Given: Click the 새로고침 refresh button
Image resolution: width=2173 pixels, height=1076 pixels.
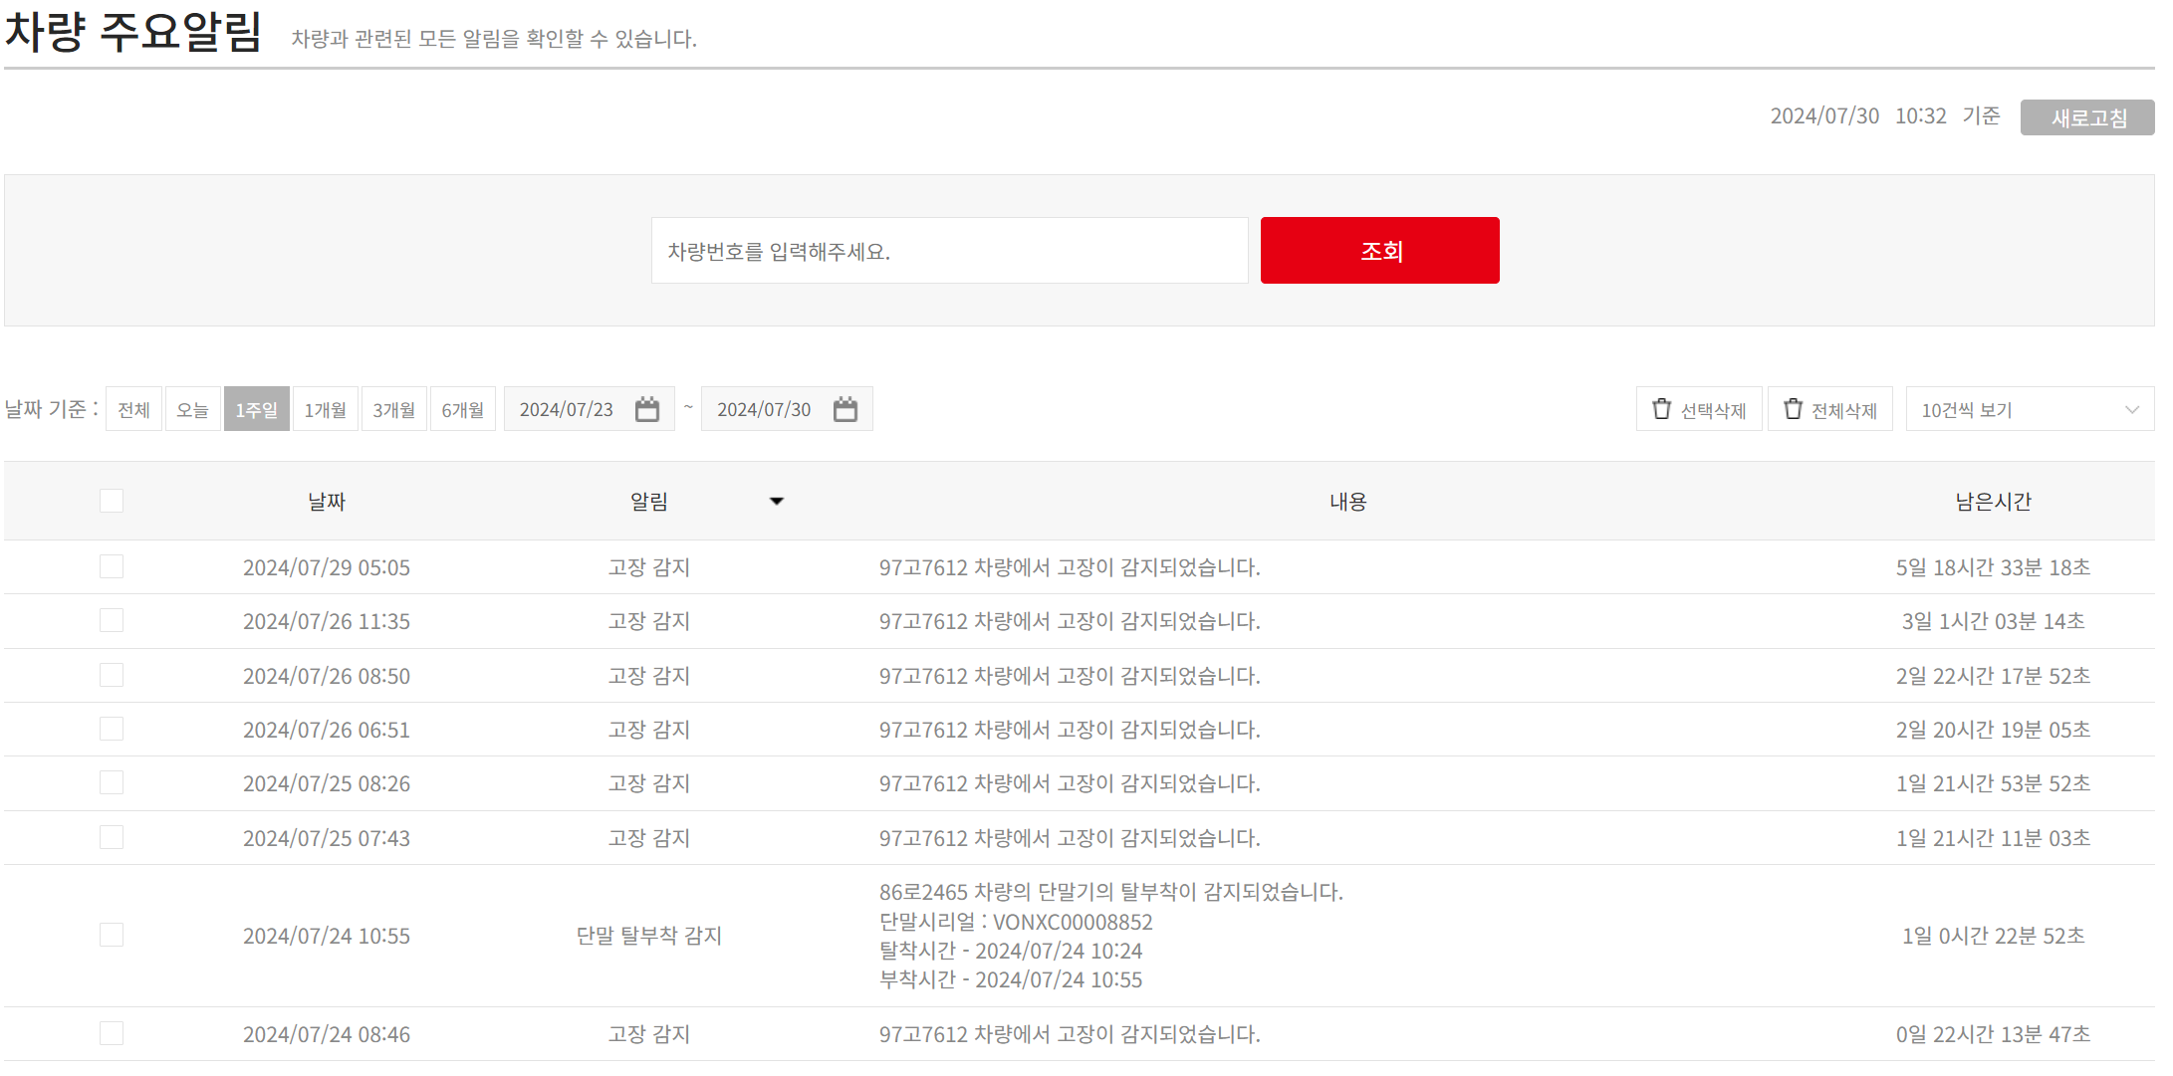Looking at the screenshot, I should pyautogui.click(x=2087, y=117).
